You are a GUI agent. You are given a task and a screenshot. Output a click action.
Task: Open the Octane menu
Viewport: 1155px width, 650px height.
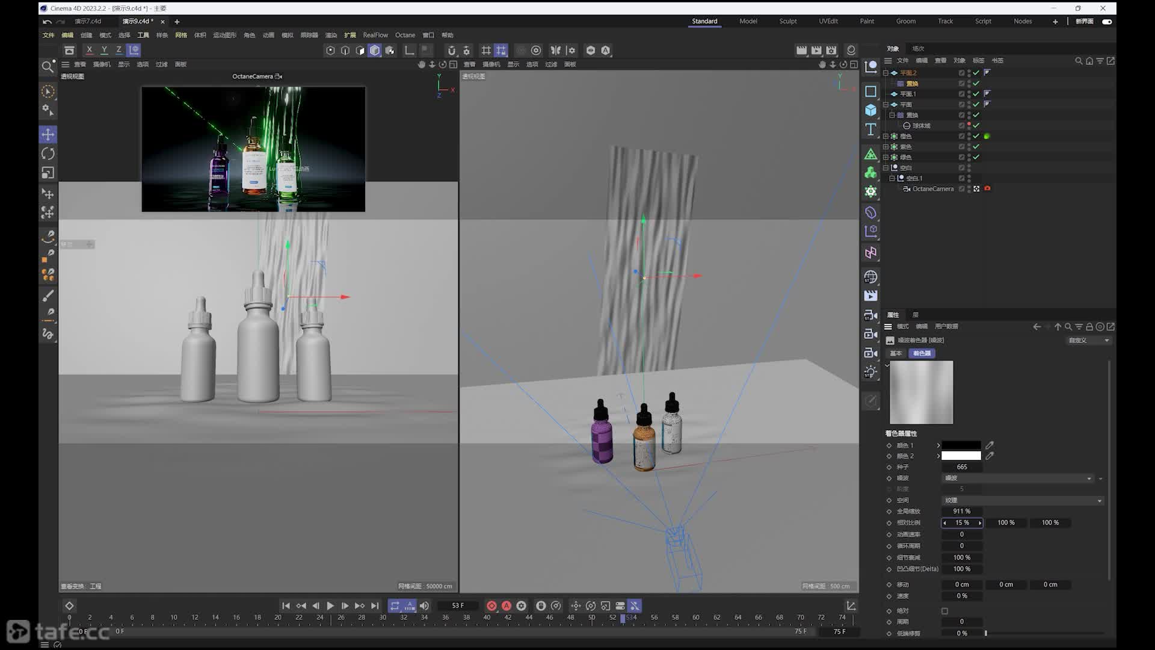(x=405, y=35)
